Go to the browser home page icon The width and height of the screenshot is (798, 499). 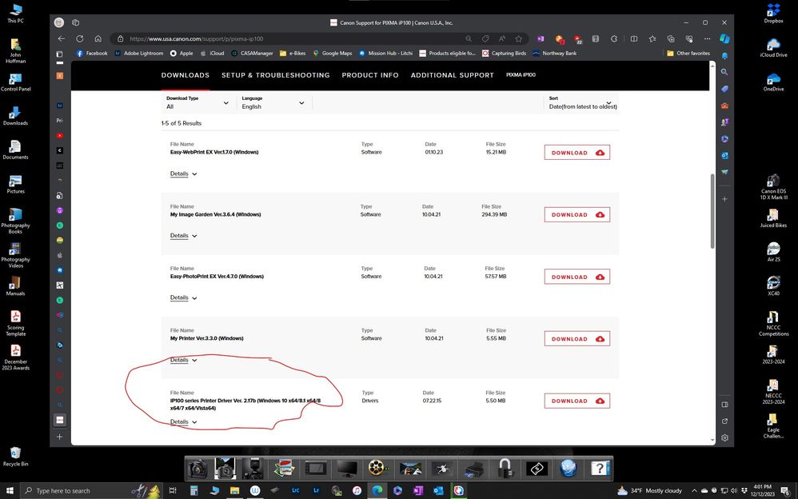[x=98, y=38]
